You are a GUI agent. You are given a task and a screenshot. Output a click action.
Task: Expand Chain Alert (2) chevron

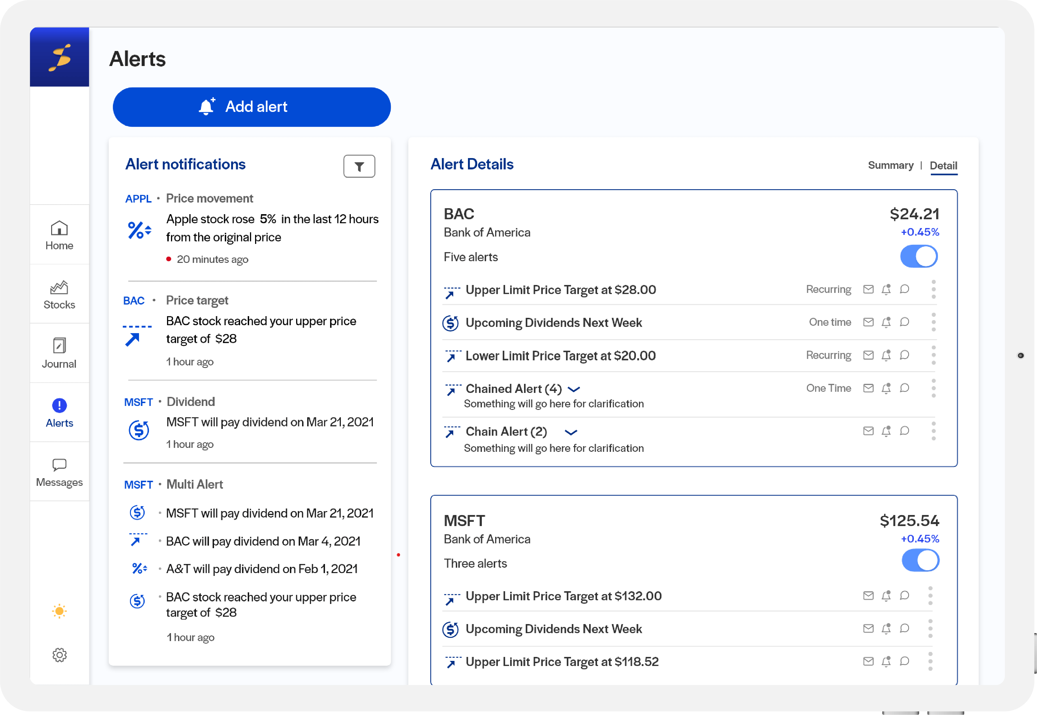point(571,432)
